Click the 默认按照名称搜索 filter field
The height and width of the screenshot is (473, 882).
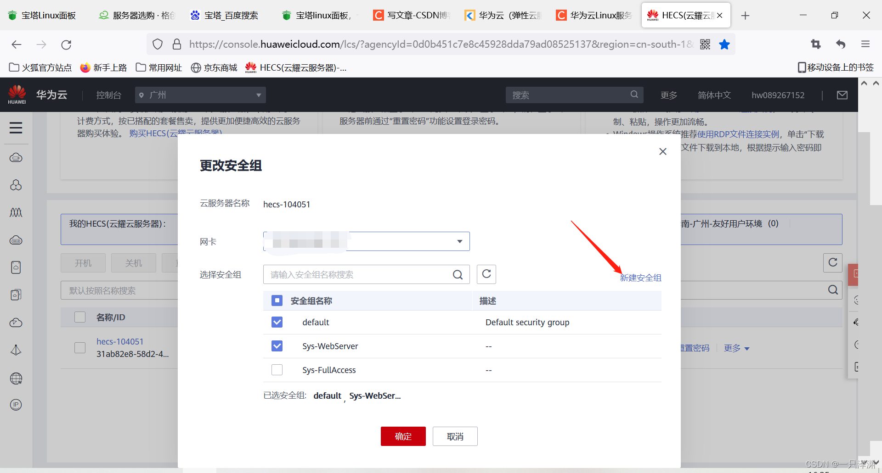(119, 290)
